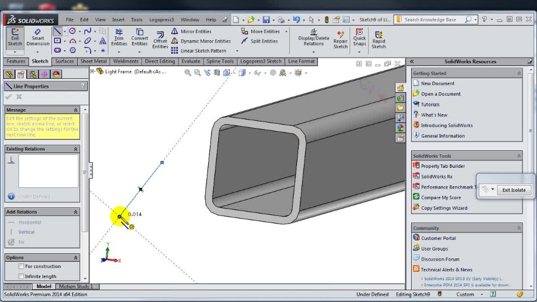Open the Move Entities dropdown arrow

286,32
